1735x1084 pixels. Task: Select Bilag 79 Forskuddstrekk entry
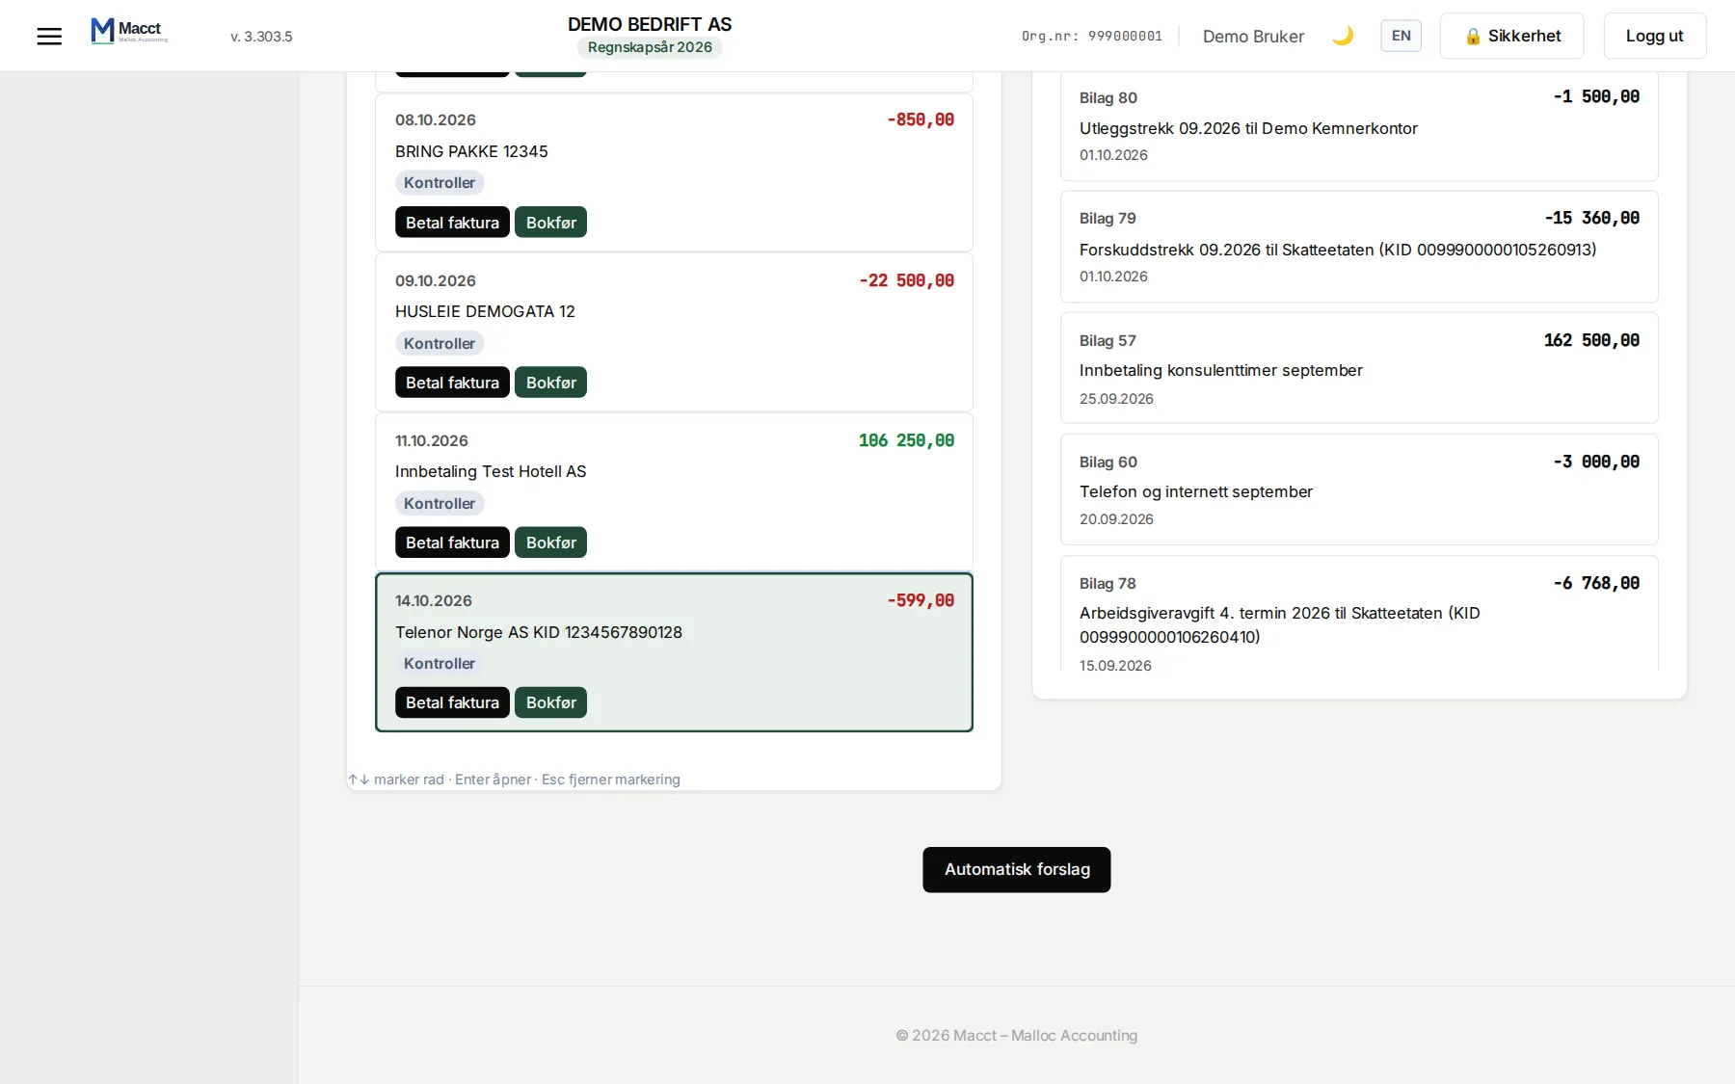(x=1359, y=247)
